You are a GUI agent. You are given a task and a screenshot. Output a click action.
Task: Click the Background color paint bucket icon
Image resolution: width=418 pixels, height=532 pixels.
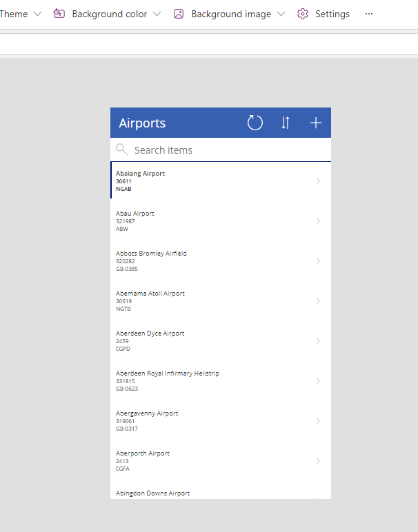59,14
